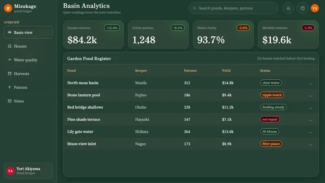Open the notifications bell
The height and width of the screenshot is (183, 325).
pyautogui.click(x=288, y=8)
